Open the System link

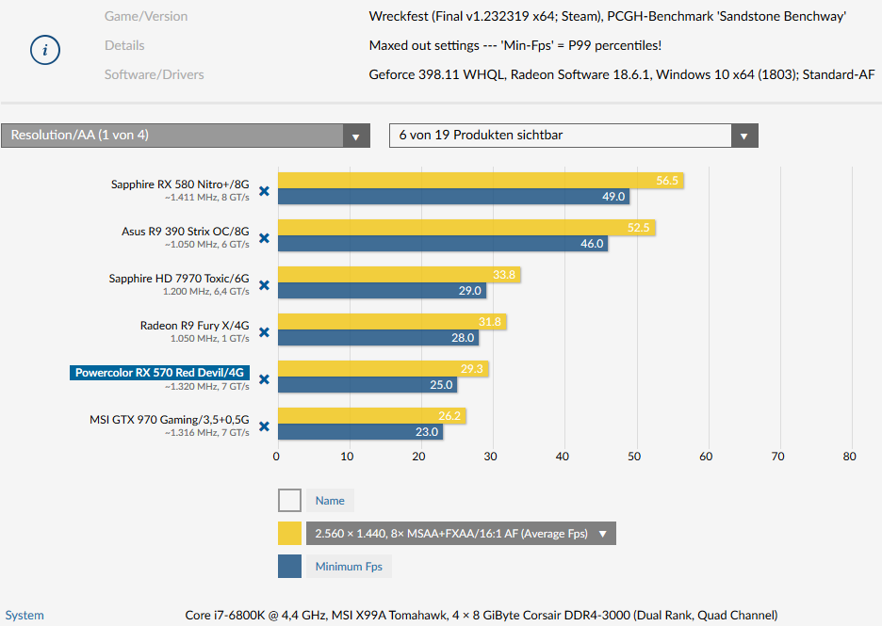[x=24, y=616]
